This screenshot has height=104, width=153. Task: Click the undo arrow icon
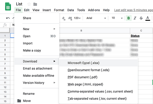[x=8, y=18]
